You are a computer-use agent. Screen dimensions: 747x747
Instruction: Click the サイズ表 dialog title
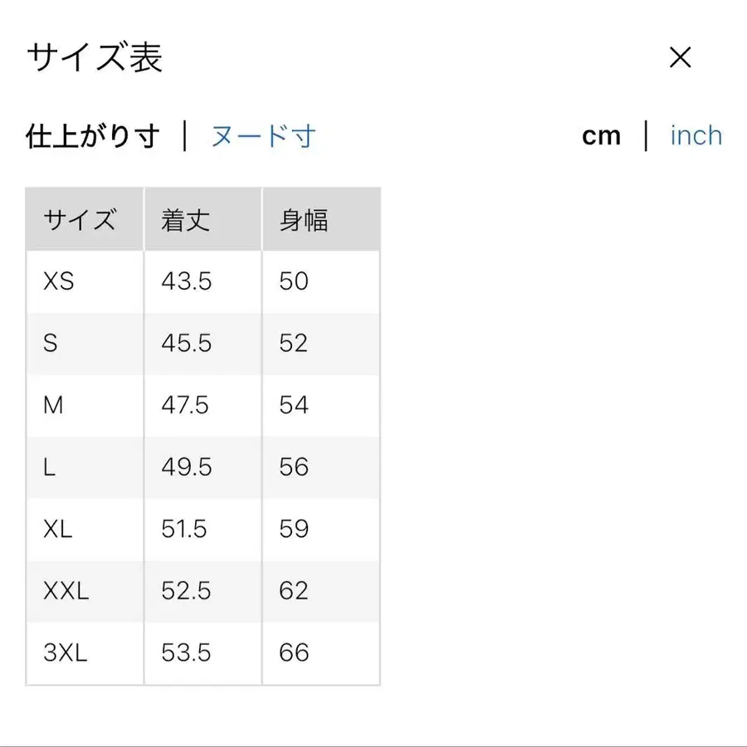tap(95, 56)
